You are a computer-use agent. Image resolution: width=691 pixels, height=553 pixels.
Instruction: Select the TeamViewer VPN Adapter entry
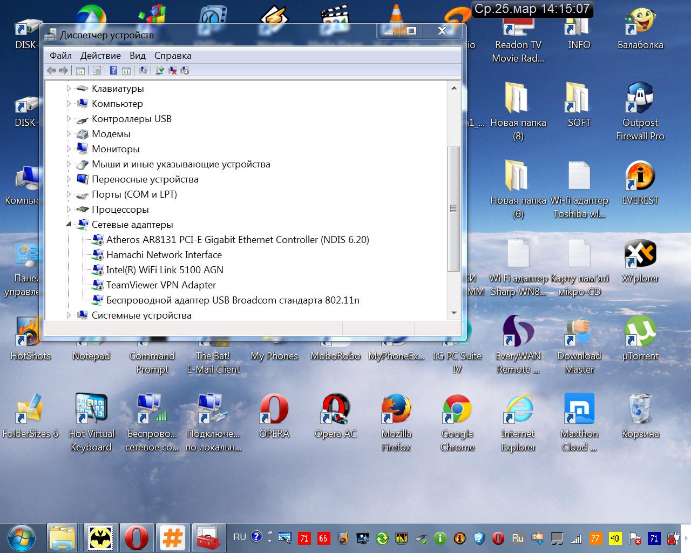click(x=161, y=285)
